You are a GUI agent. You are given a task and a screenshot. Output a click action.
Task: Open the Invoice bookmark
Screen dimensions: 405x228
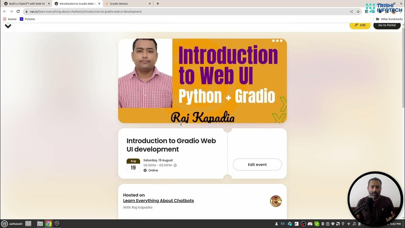[10, 19]
